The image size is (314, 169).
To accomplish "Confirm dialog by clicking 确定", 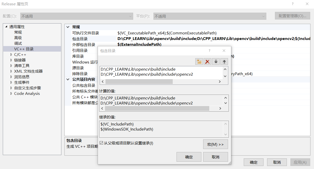I will tap(189, 157).
